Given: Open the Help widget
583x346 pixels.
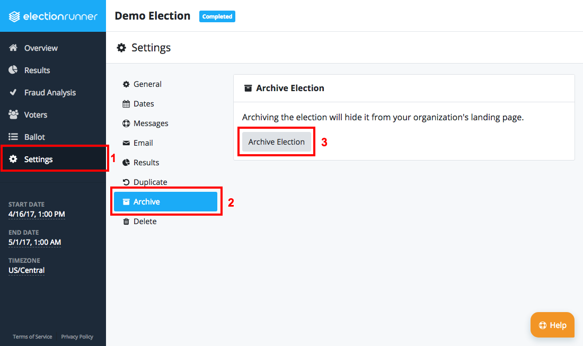Looking at the screenshot, I should [552, 325].
